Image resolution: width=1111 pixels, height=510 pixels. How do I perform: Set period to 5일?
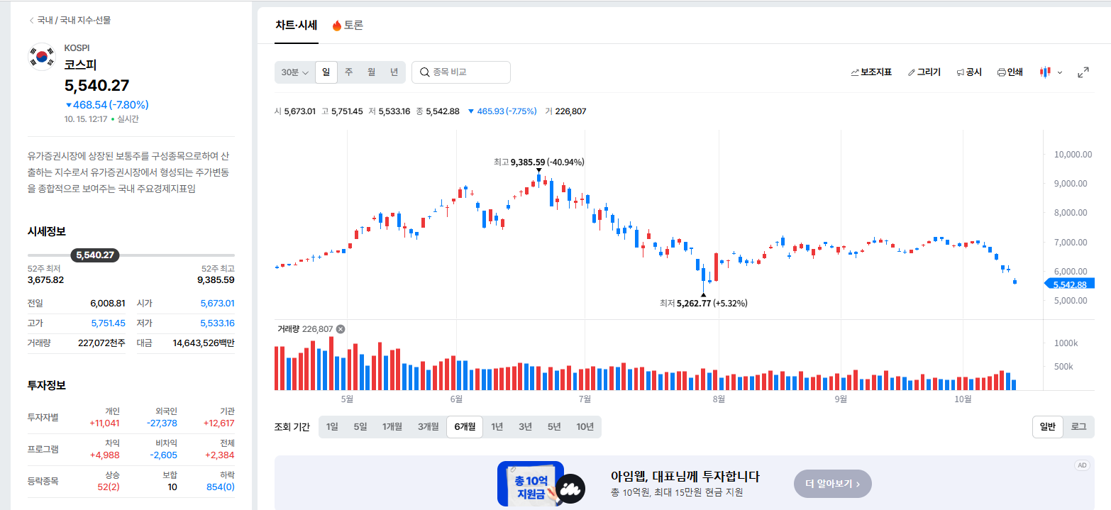360,427
